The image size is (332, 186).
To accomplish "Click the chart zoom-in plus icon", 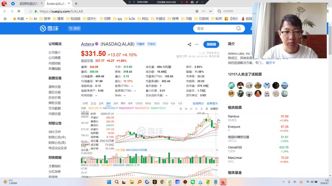I will click(186, 109).
